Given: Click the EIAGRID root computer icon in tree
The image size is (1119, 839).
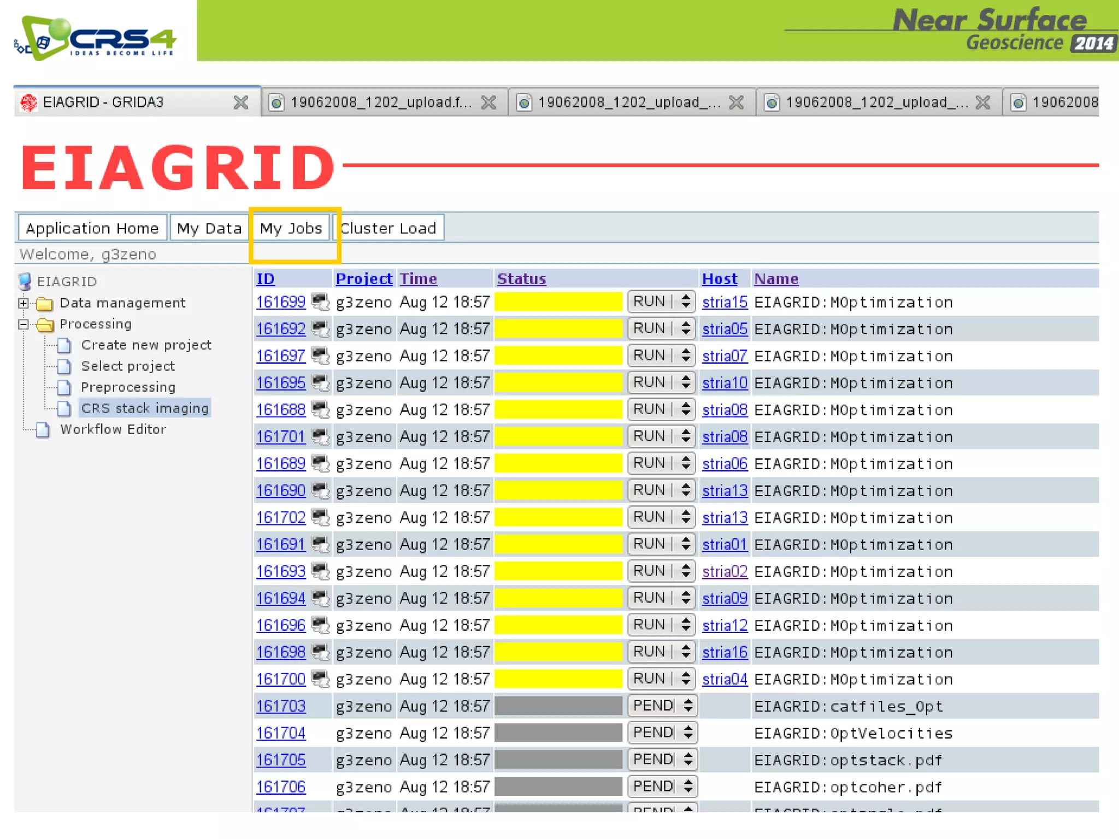Looking at the screenshot, I should coord(25,281).
